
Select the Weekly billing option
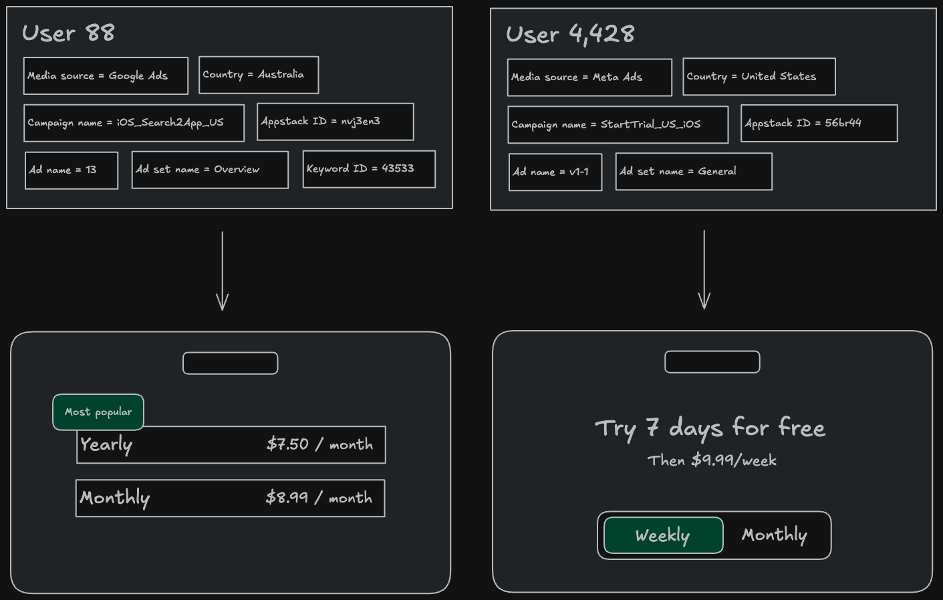[x=664, y=535]
